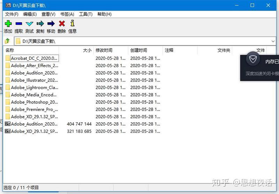Image resolution: width=279 pixels, height=194 pixels.
Task: Click the Acrobat_DC_C_2020.0... file name
Action: (34, 58)
